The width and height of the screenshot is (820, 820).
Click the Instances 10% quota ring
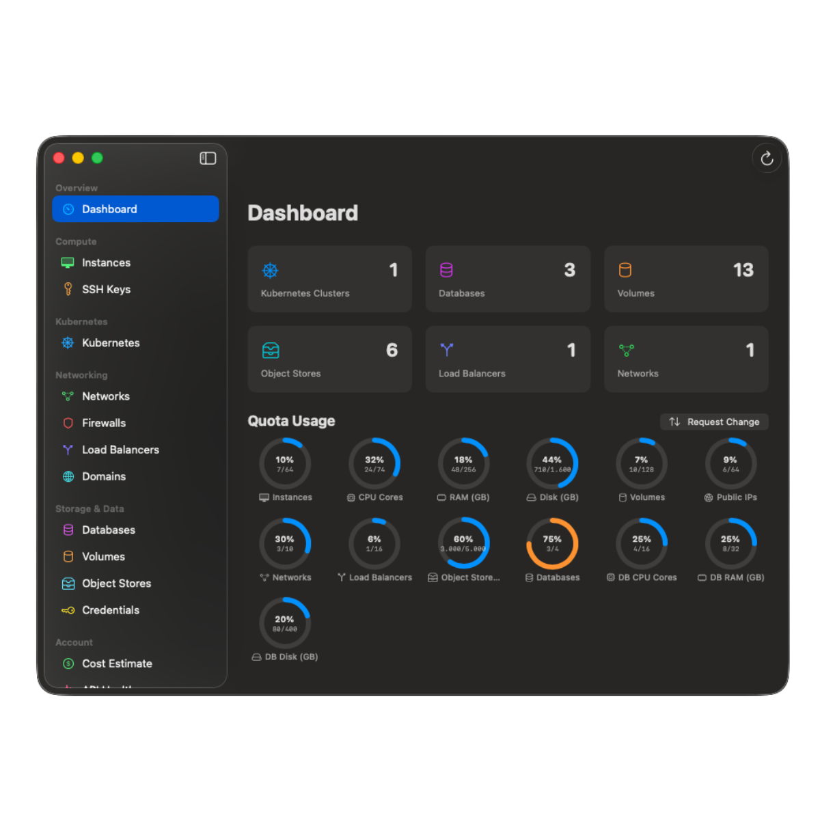pos(285,463)
